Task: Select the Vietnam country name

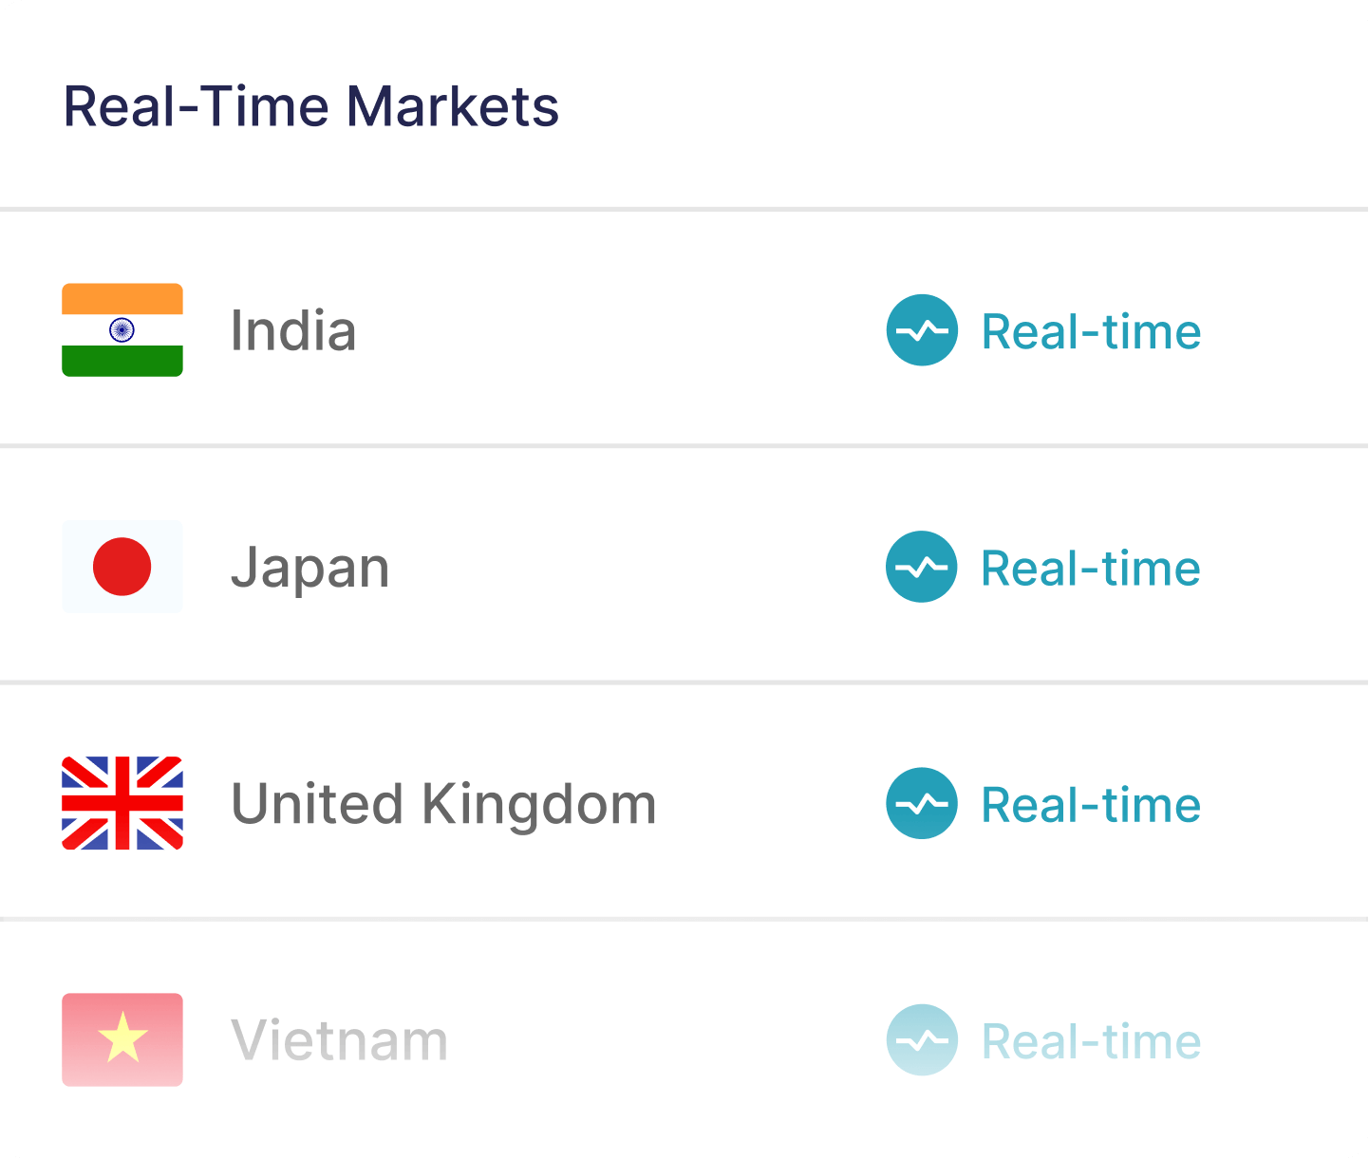Action: [339, 1040]
